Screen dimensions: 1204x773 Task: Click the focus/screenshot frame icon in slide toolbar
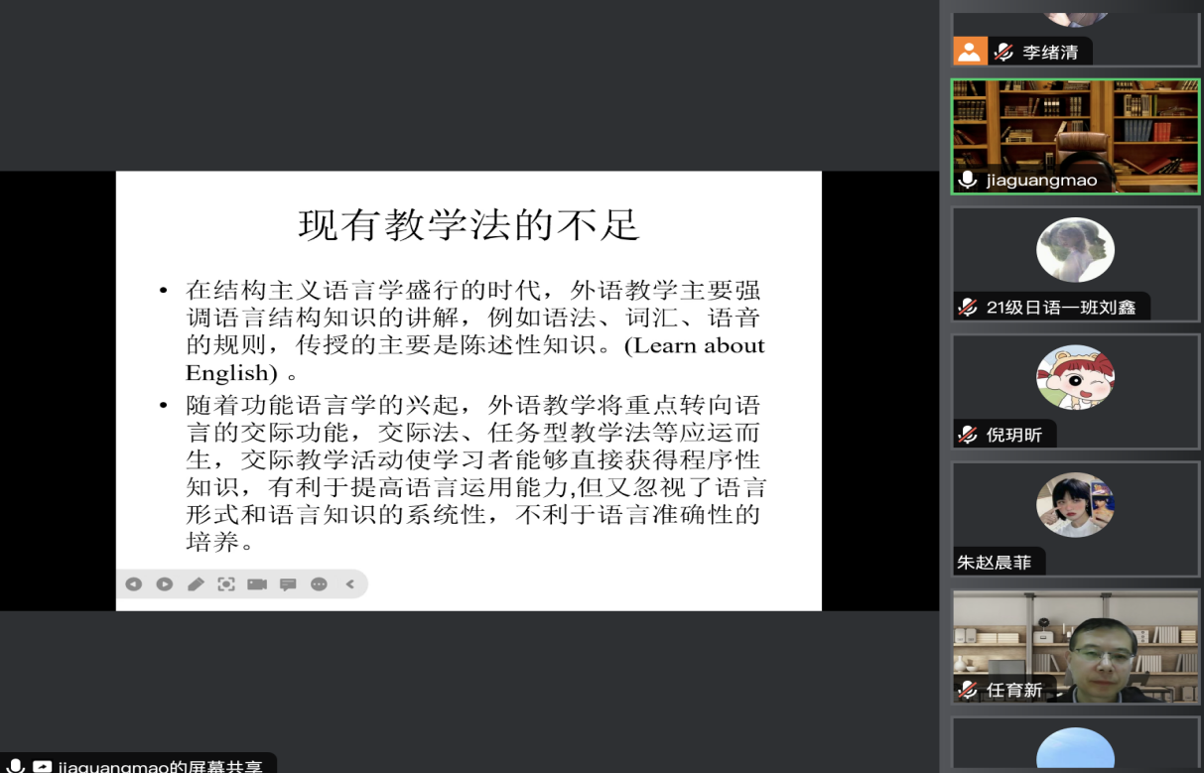click(226, 584)
